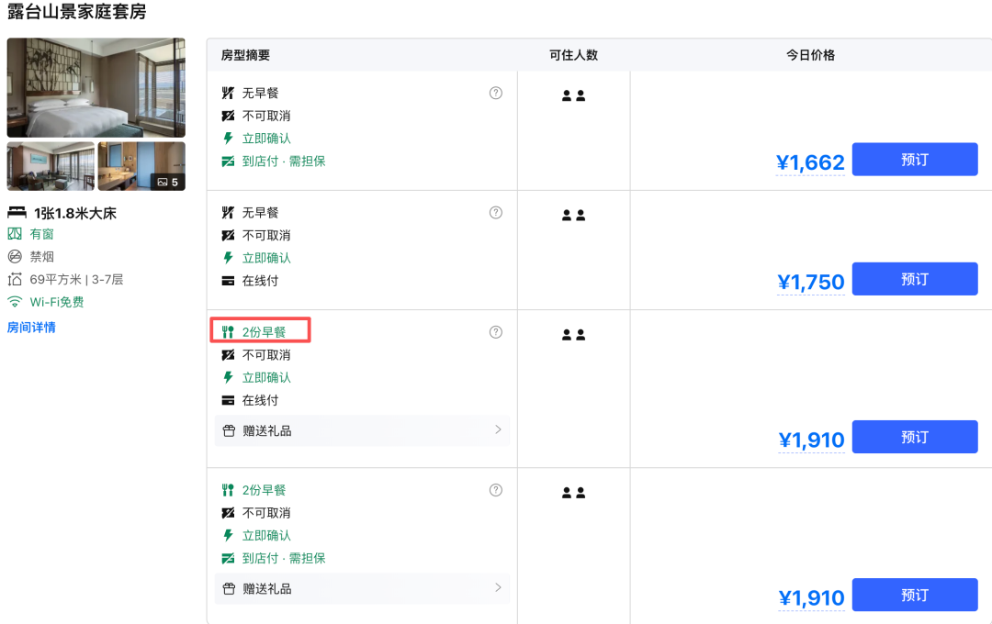Reserve the ¥1,910 online-pay rate

pos(914,437)
